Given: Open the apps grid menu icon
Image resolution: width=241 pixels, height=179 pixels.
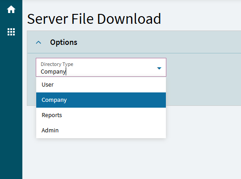Looking at the screenshot, I should point(11,32).
